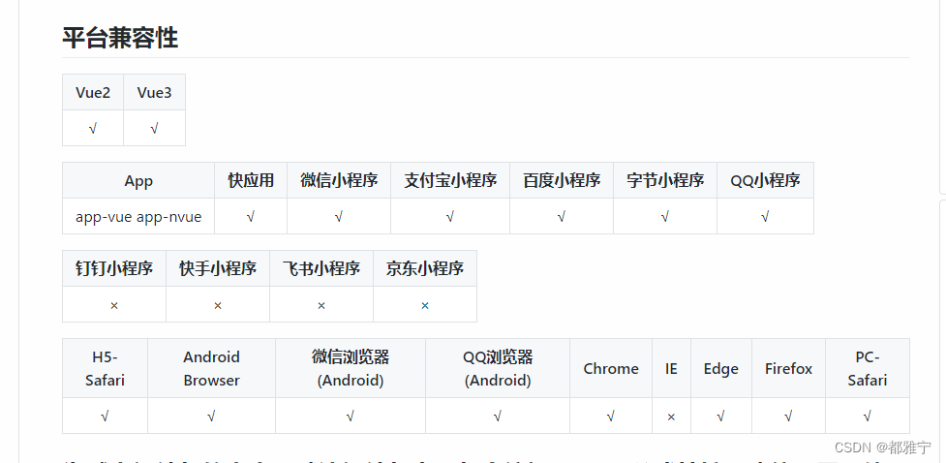Click the cross under IE
Image resolution: width=946 pixels, height=463 pixels.
click(x=671, y=417)
